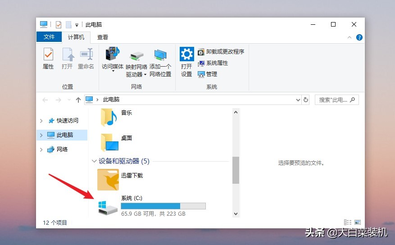Image resolution: width=395 pixels, height=245 pixels.
Task: Collapse the Devices and drives (设备和驱动器) group
Action: [94, 161]
